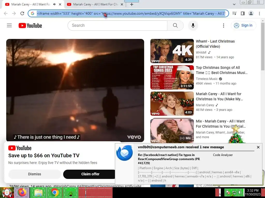Open File Explorer from the taskbar
This screenshot has height=198, width=265.
pyautogui.click(x=38, y=192)
